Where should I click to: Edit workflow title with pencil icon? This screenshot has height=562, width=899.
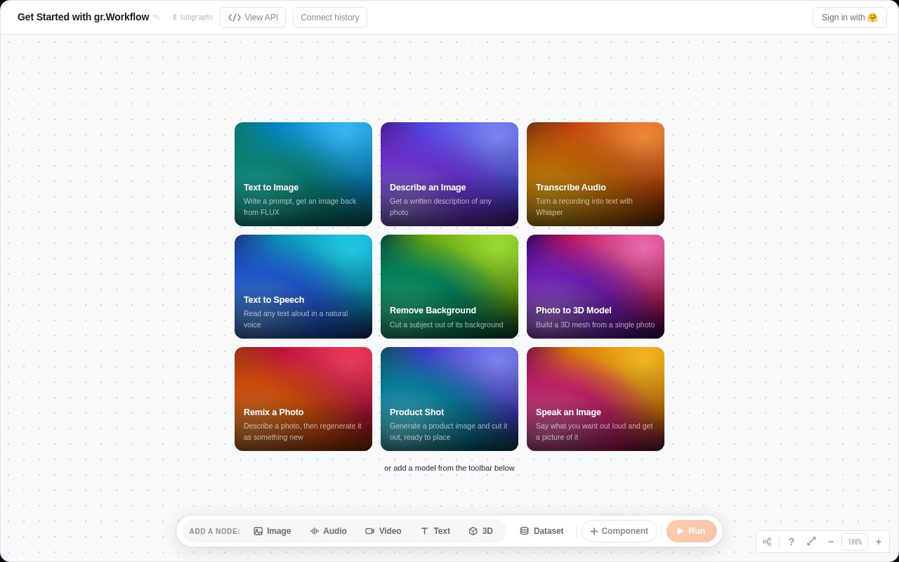click(x=157, y=18)
